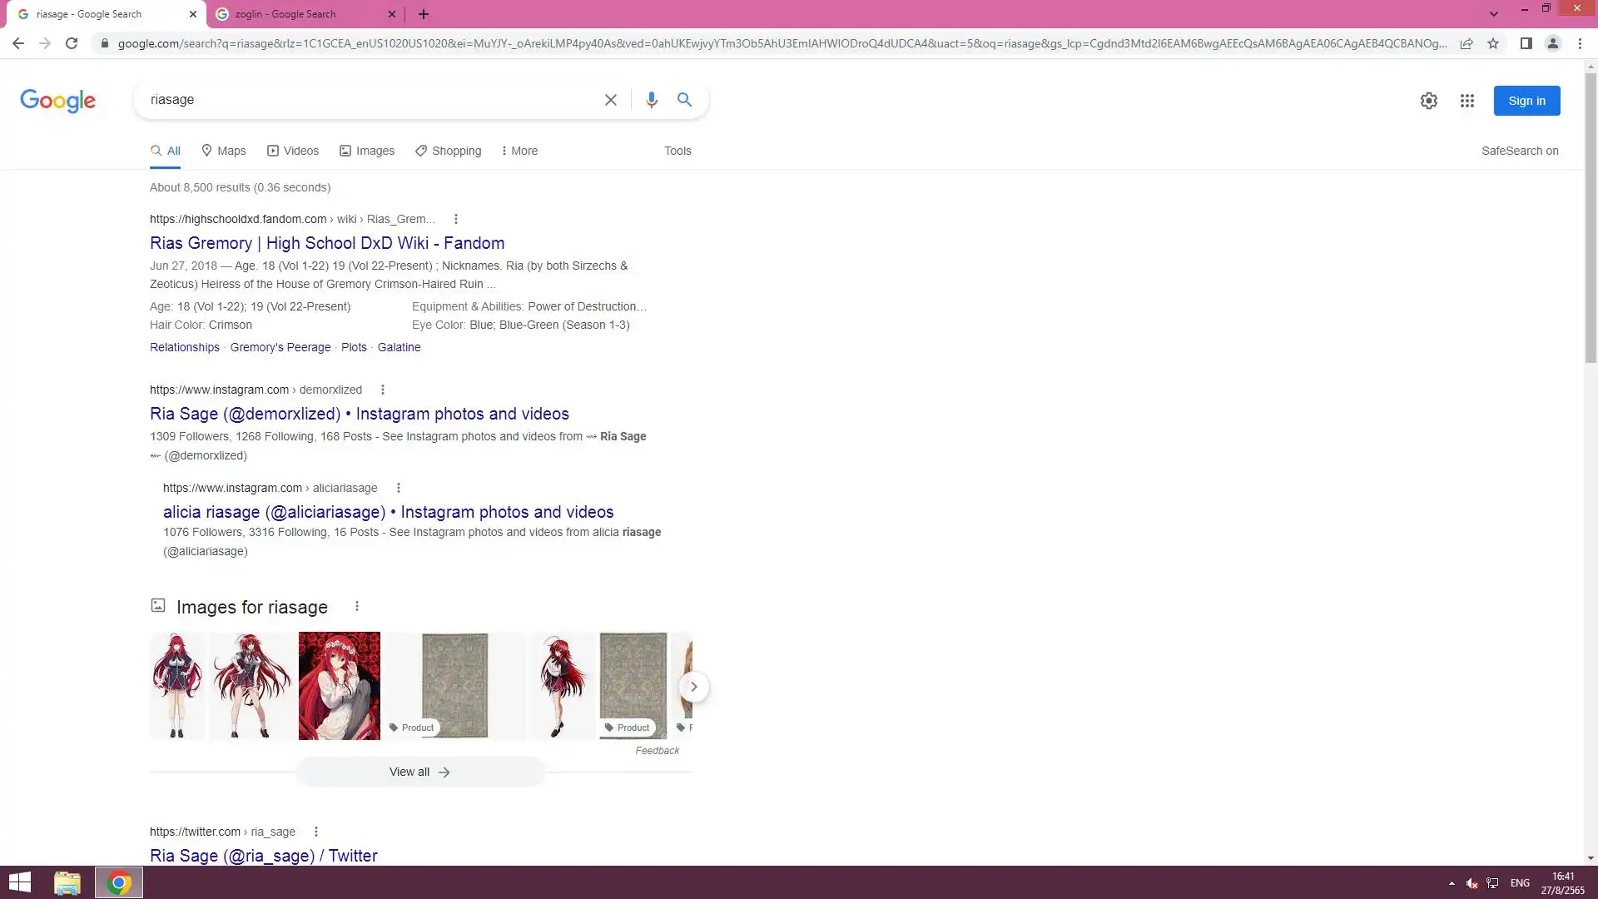Bookmark this page with star icon
Viewport: 1598px width, 899px height.
1493,43
